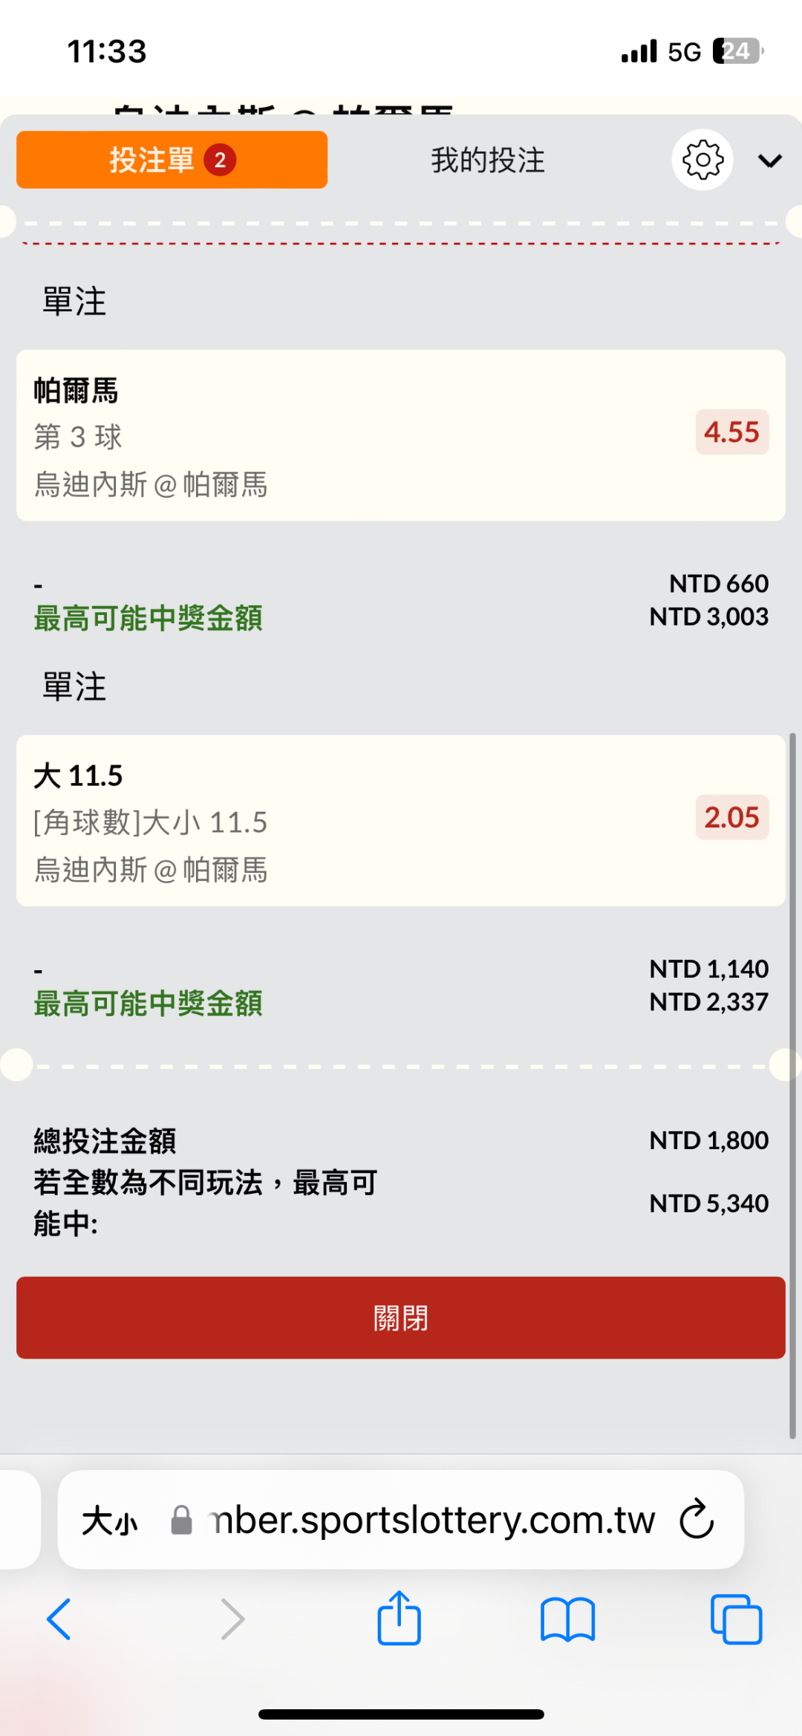Tap the bet count badge 2
802x1736 pixels.
coord(220,160)
